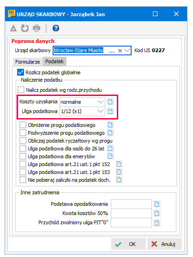Expand the Urząd skarbowy dropdown arrow
This screenshot has height=257, width=193.
click(127, 50)
